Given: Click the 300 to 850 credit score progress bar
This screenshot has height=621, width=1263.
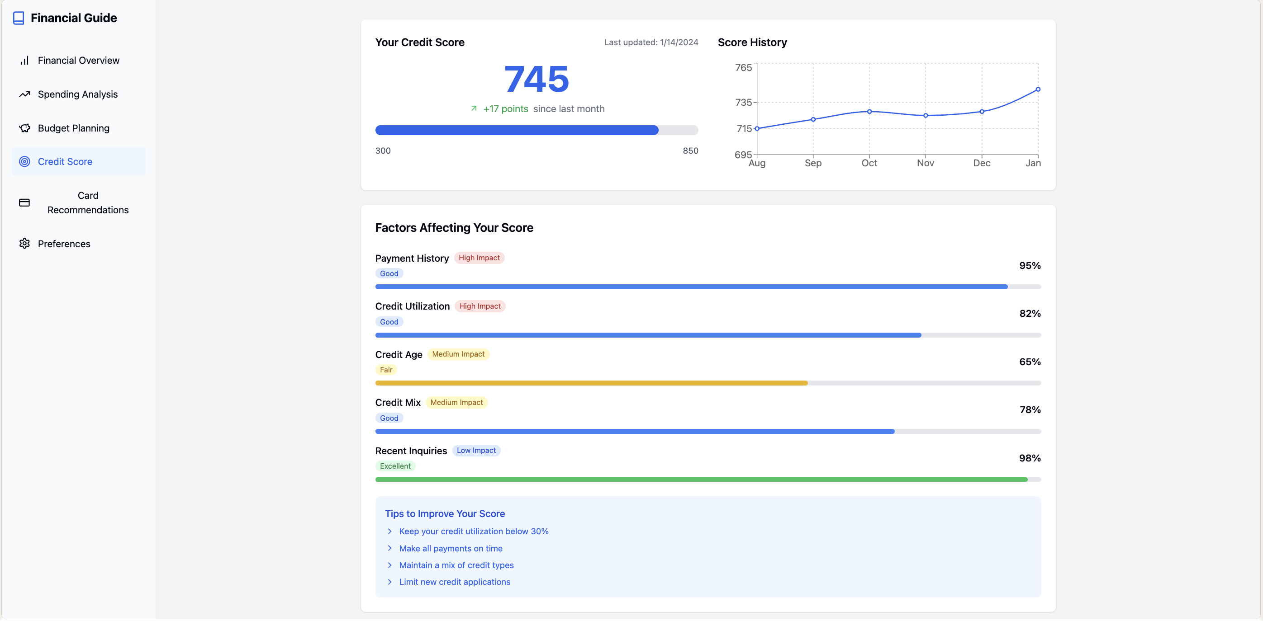Looking at the screenshot, I should 537,130.
